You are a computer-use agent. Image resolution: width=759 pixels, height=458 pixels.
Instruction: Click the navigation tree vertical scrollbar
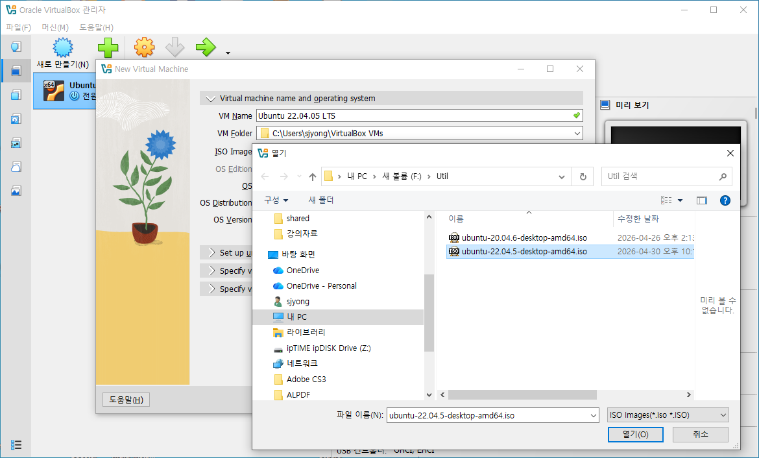(x=429, y=313)
